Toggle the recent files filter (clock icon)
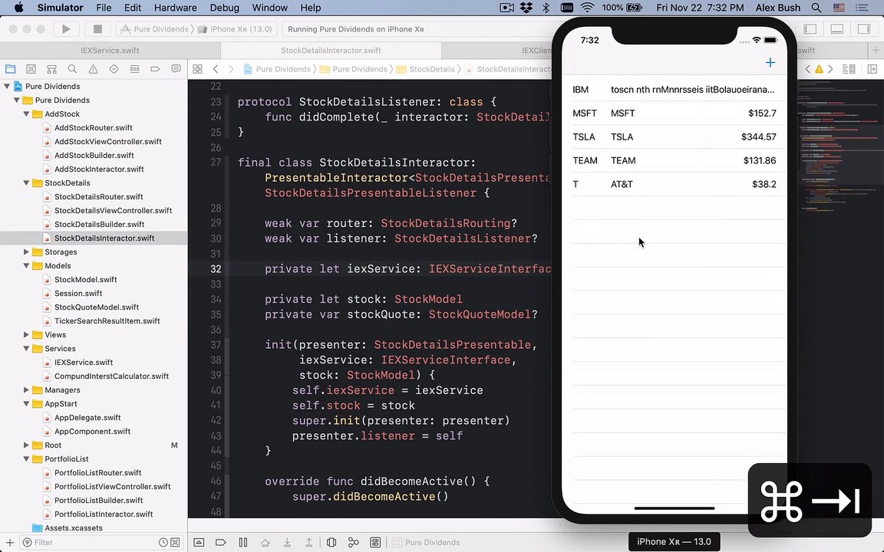This screenshot has width=884, height=552. point(163,543)
